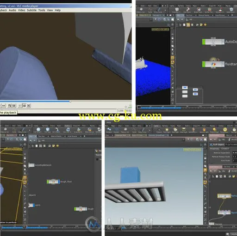Screen dimensions: 237x236
Task: Expand the persp dropdown above blue-sky viewport
Action: tap(187, 149)
